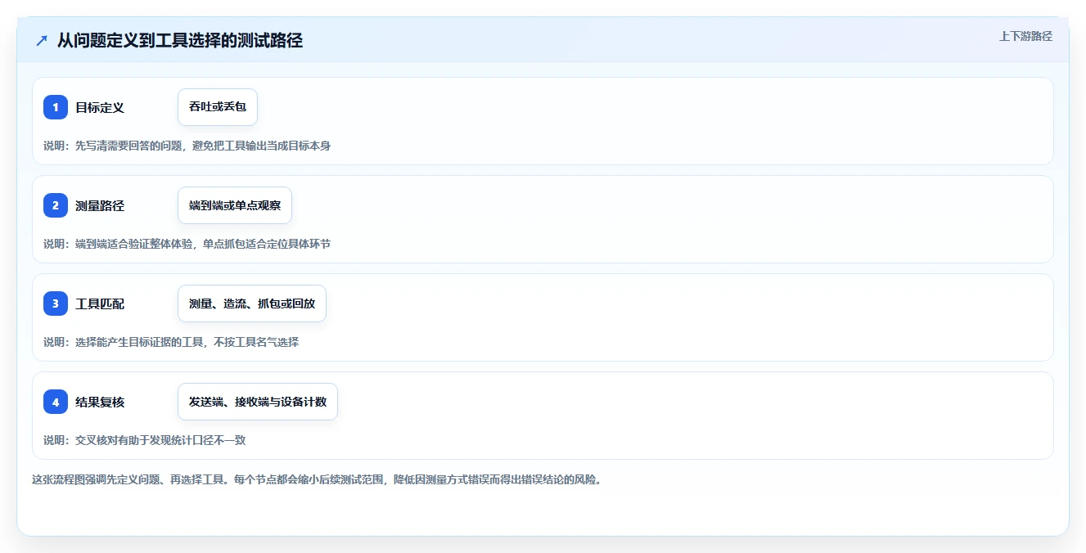Click the 结果复核 step label
This screenshot has width=1086, height=553.
pos(100,402)
